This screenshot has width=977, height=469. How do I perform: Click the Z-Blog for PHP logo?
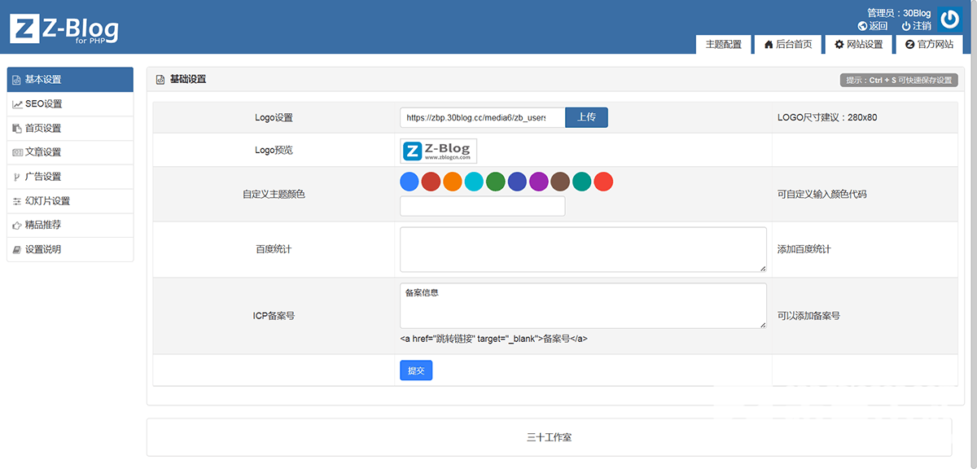(x=64, y=29)
